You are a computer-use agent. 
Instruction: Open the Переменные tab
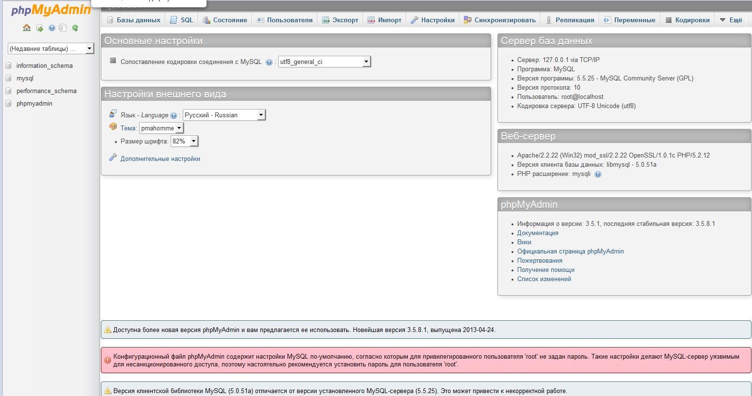(x=629, y=20)
